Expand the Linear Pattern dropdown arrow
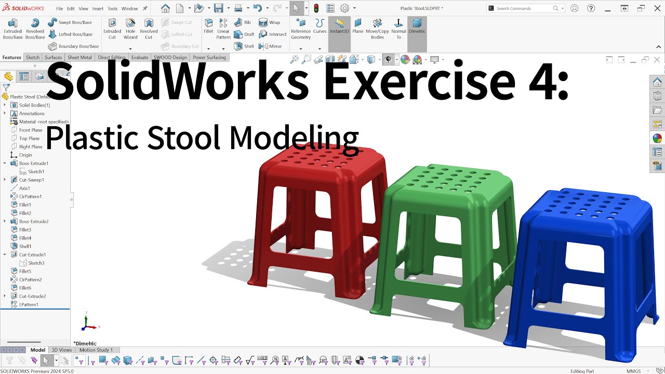 (223, 49)
